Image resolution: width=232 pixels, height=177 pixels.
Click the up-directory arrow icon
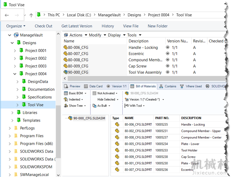pos(31,15)
